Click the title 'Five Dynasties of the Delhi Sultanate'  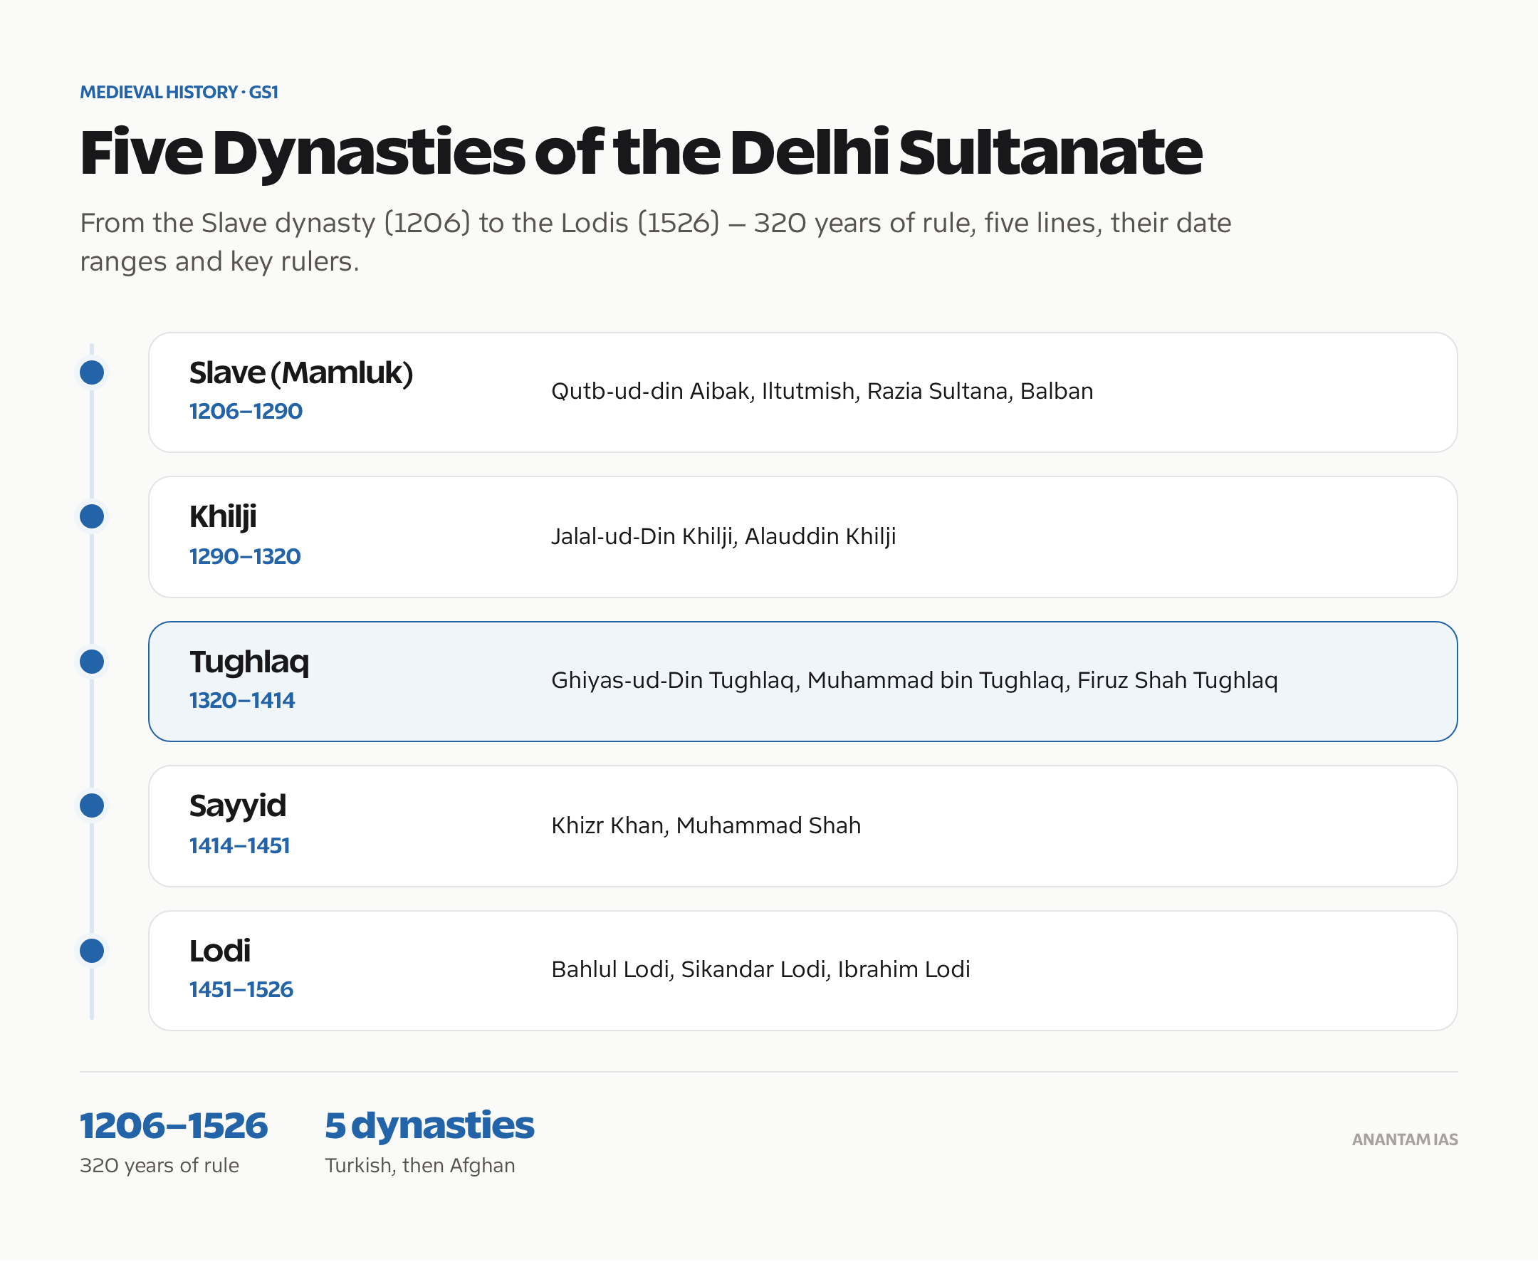(641, 152)
